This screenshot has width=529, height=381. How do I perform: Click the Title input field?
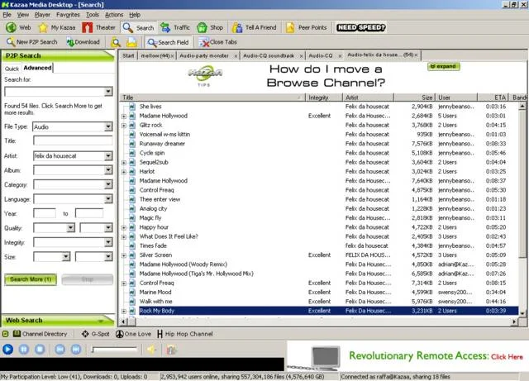[73, 141]
